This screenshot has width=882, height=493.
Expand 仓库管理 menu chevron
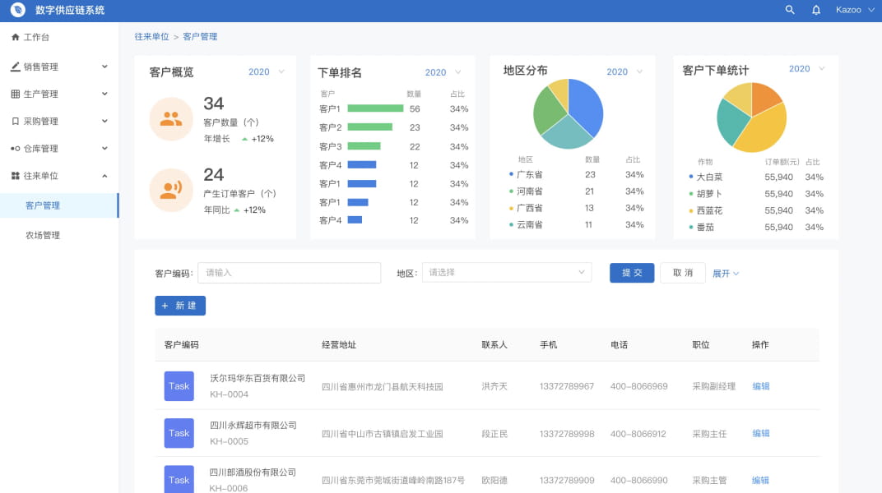[104, 148]
